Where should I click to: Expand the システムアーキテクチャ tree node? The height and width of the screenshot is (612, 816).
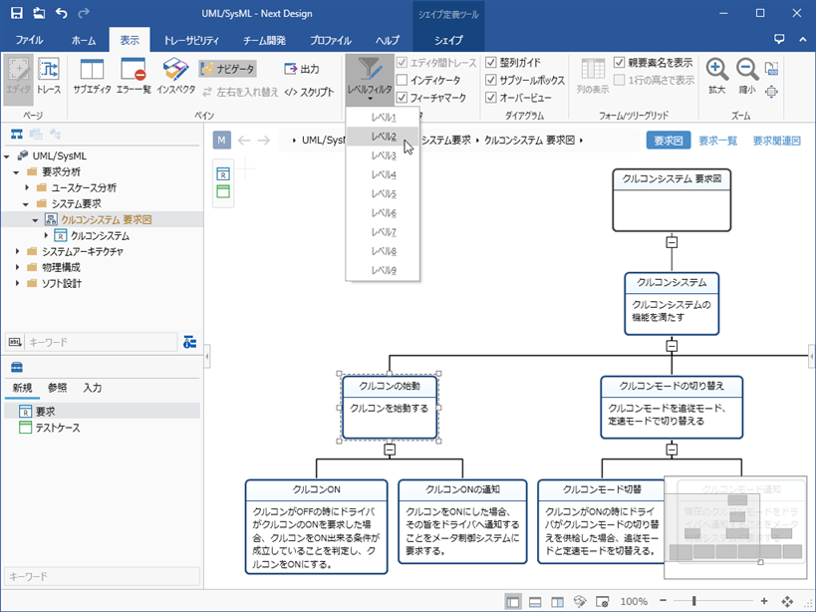point(20,252)
